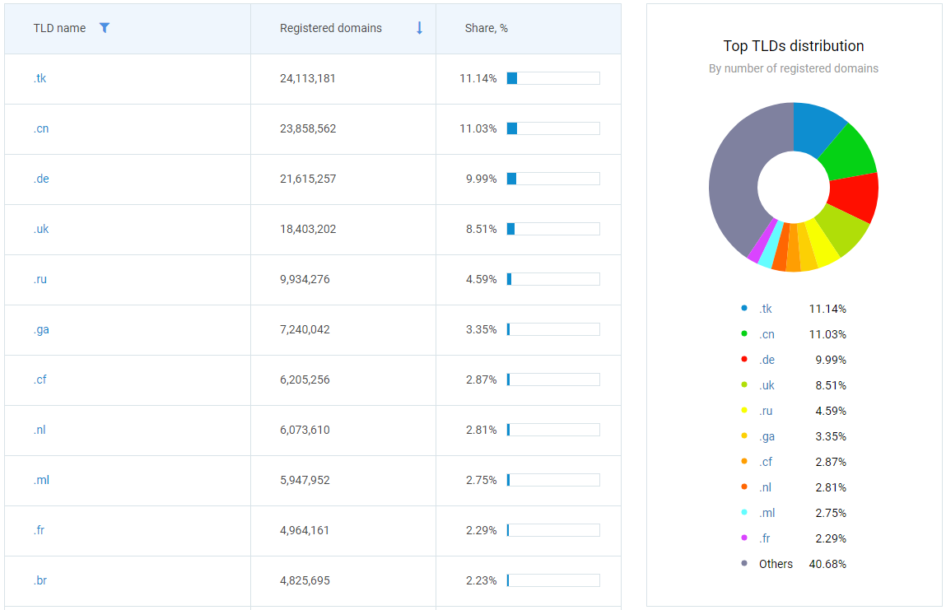Click the share progress bar for .tk

(x=552, y=78)
